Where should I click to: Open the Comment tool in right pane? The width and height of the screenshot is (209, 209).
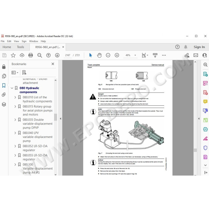[x=205, y=102]
